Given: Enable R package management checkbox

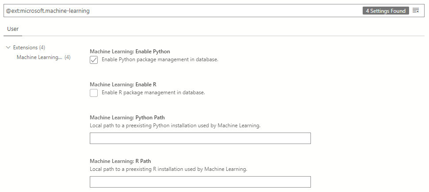Looking at the screenshot, I should click(x=94, y=93).
